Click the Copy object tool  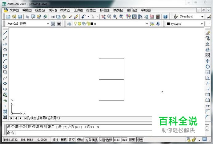tap(207, 38)
